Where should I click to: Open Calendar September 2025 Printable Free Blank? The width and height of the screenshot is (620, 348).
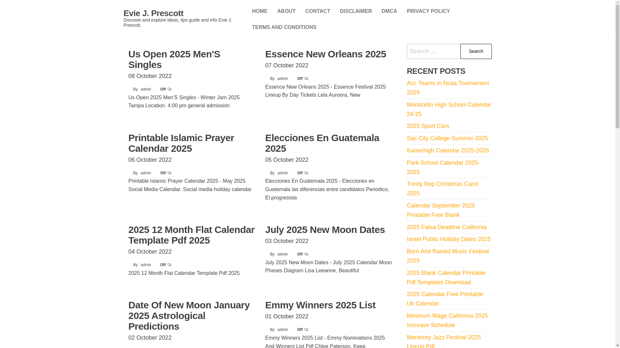441,210
